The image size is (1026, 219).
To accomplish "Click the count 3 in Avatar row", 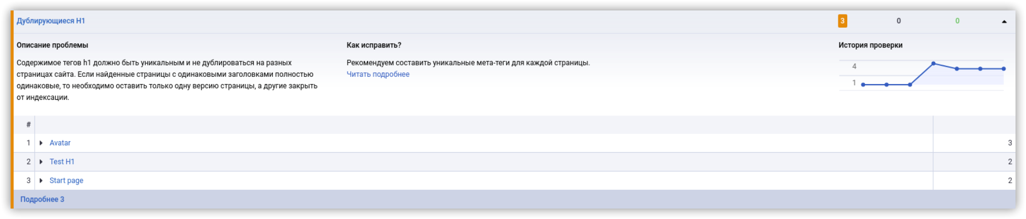I will [1010, 143].
